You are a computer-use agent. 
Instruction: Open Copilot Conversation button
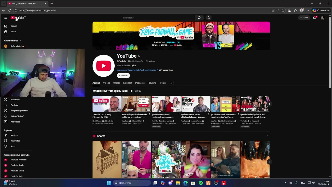321,10
